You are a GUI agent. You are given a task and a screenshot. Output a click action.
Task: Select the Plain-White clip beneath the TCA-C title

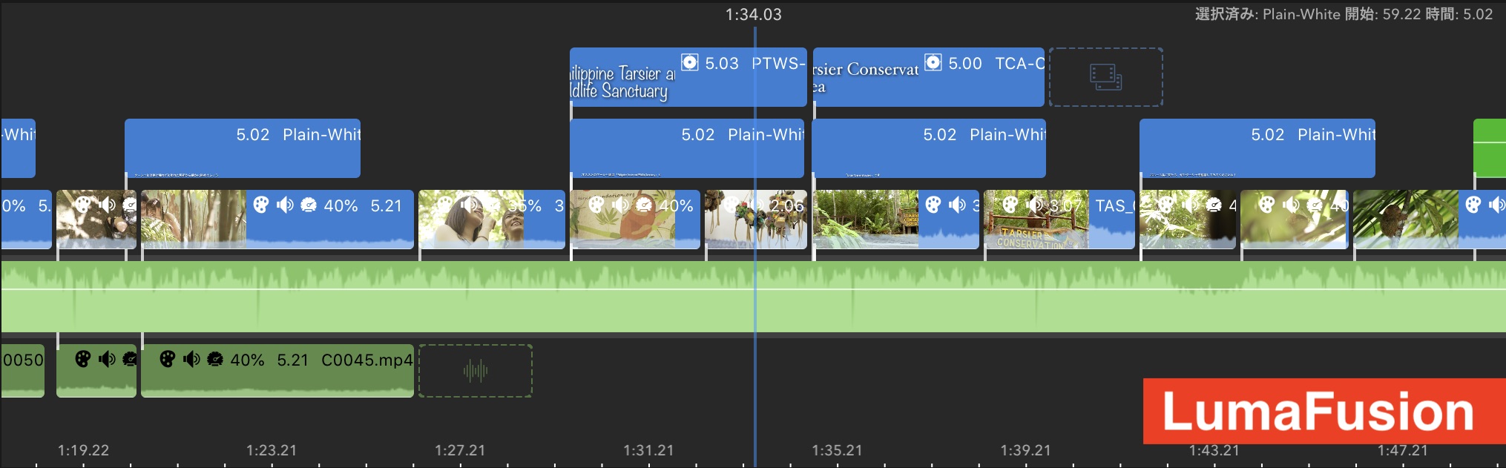tap(928, 148)
